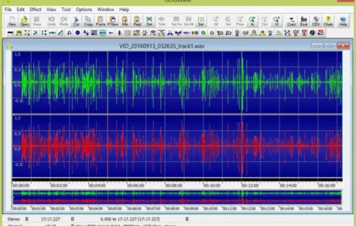Image resolution: width=356 pixels, height=226 pixels.
Task: Click the zoom All icon
Action: pos(216,21)
